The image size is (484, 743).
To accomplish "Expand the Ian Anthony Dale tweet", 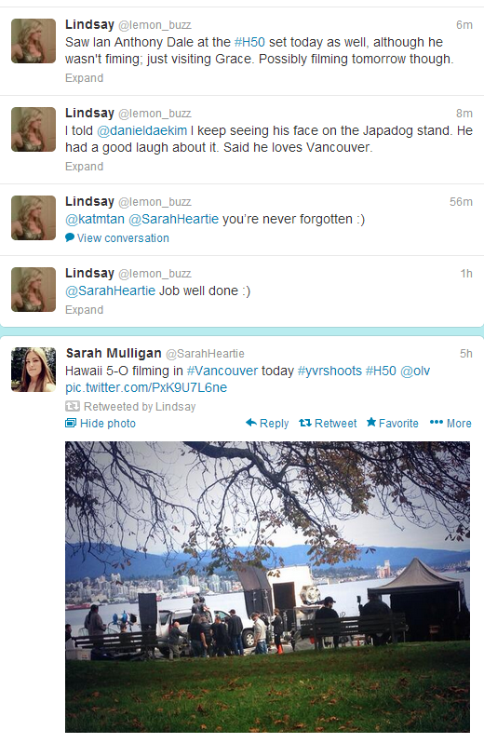I will click(85, 77).
